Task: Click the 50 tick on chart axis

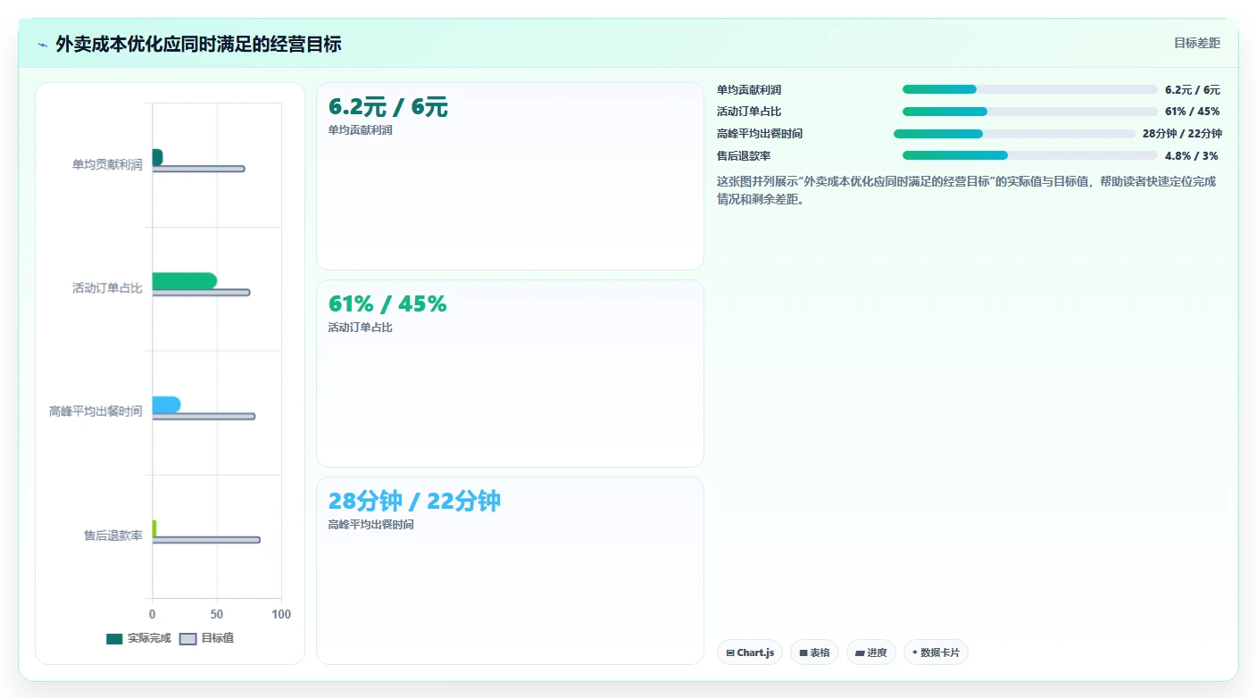Action: tap(217, 614)
